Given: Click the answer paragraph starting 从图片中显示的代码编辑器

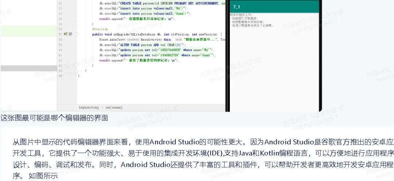Looking at the screenshot, I should [203, 159].
